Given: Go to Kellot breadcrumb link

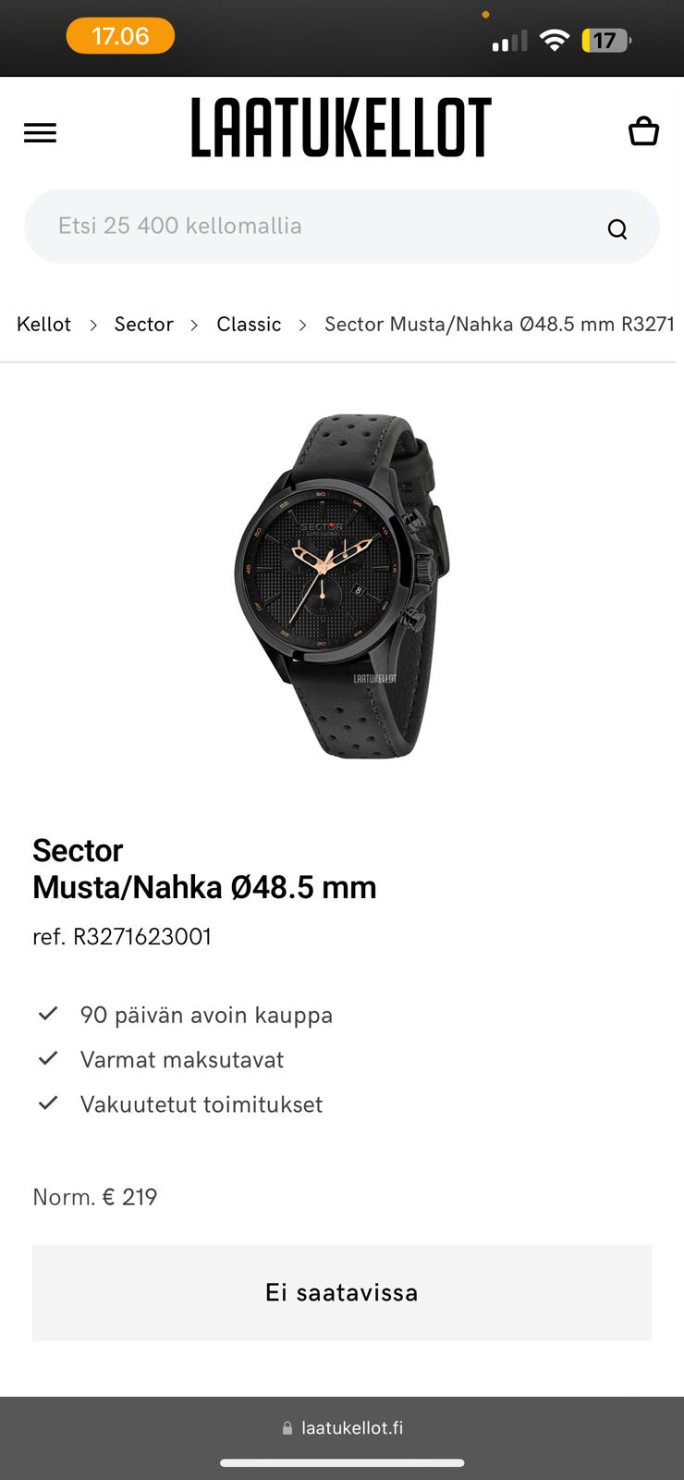Looking at the screenshot, I should (43, 324).
